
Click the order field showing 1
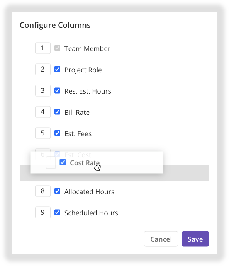(x=43, y=48)
